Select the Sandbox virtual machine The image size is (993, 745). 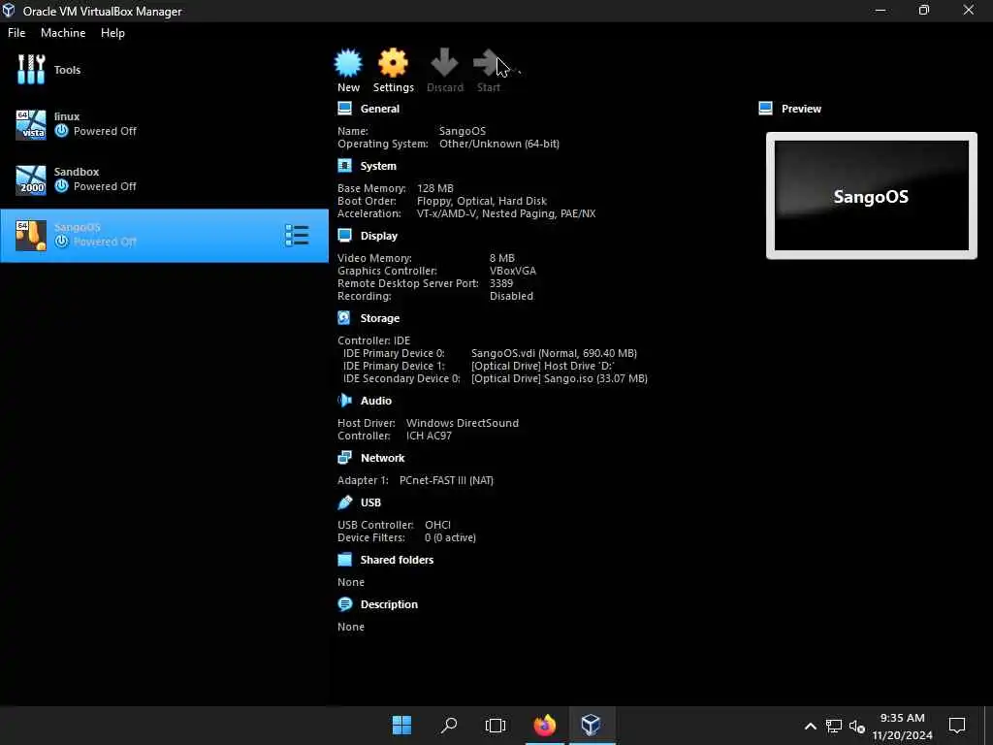point(164,179)
